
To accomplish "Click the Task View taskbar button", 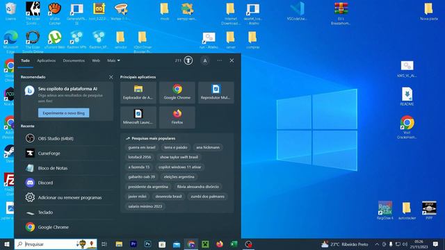I will click(x=104, y=244).
